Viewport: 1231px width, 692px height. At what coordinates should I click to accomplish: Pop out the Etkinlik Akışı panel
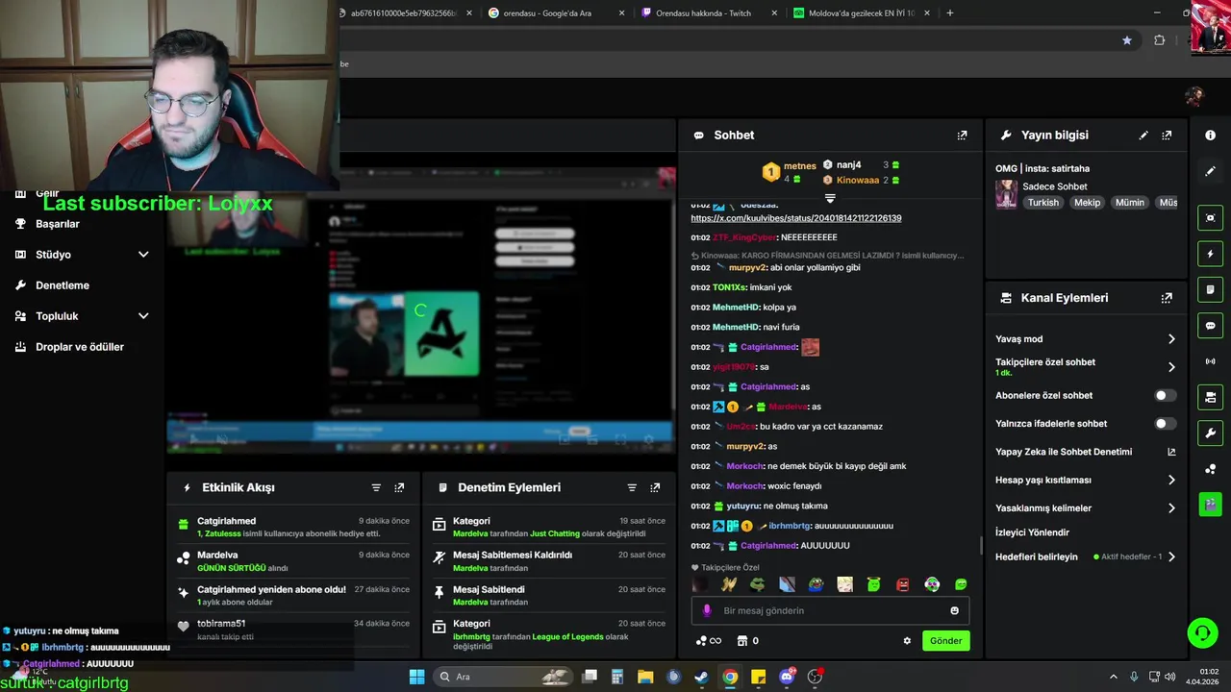click(399, 488)
